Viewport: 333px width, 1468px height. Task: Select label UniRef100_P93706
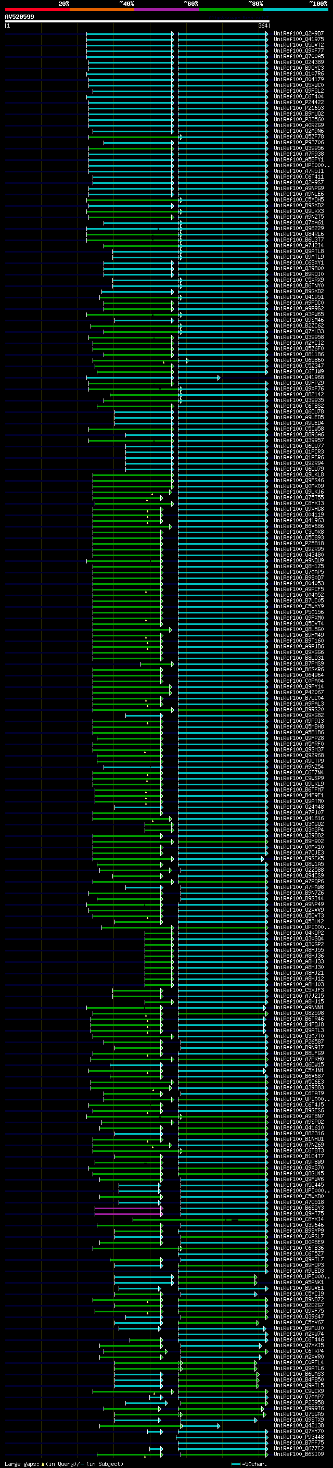pos(299,143)
